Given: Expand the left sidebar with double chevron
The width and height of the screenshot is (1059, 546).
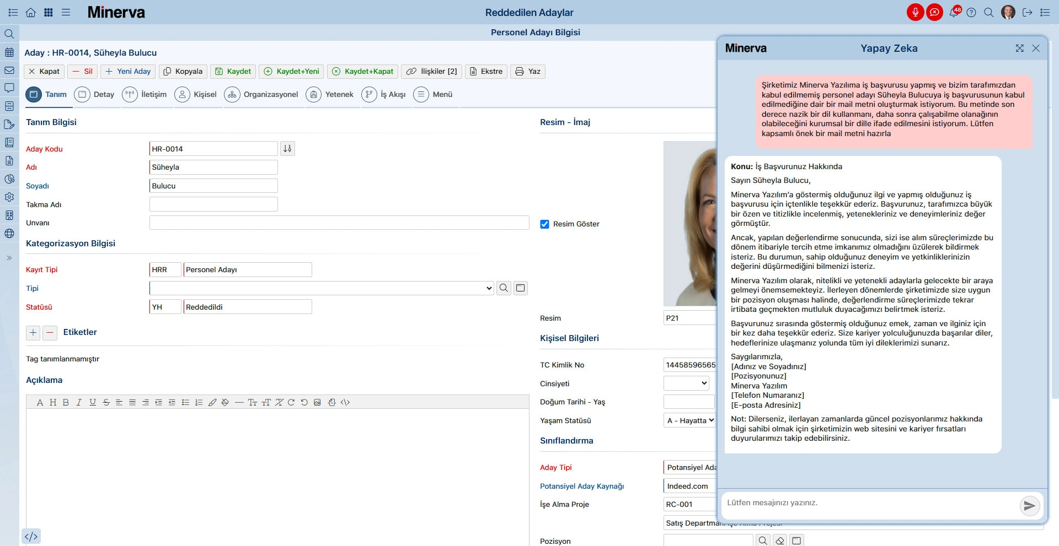Looking at the screenshot, I should (9, 258).
